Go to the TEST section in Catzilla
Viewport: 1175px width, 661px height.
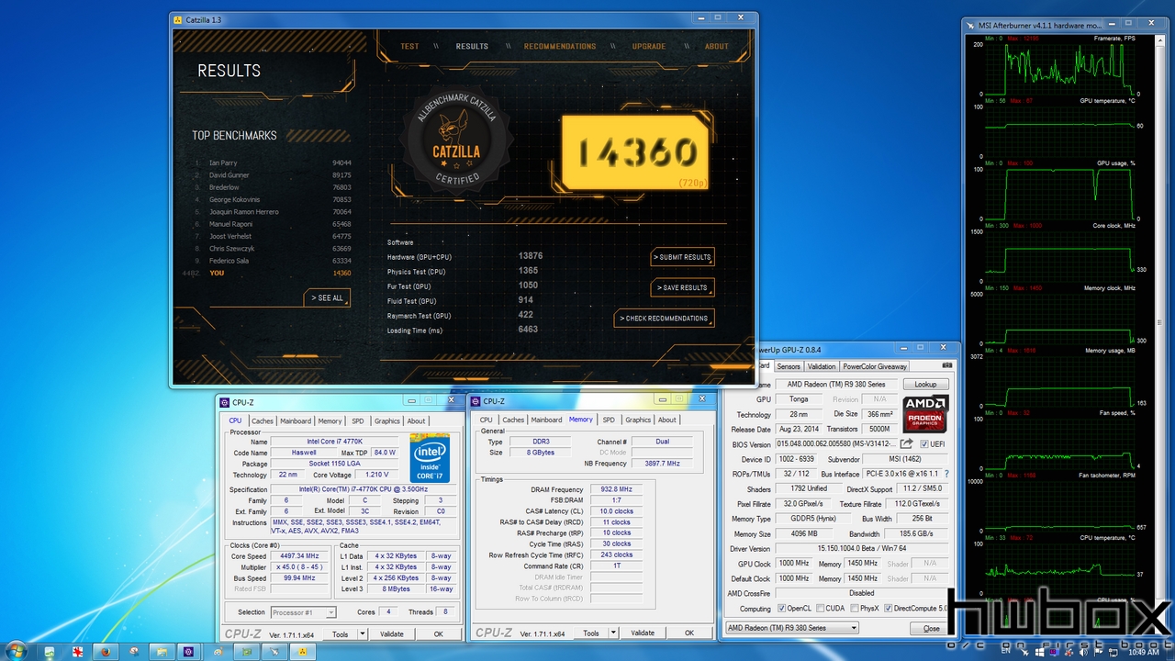pos(409,46)
